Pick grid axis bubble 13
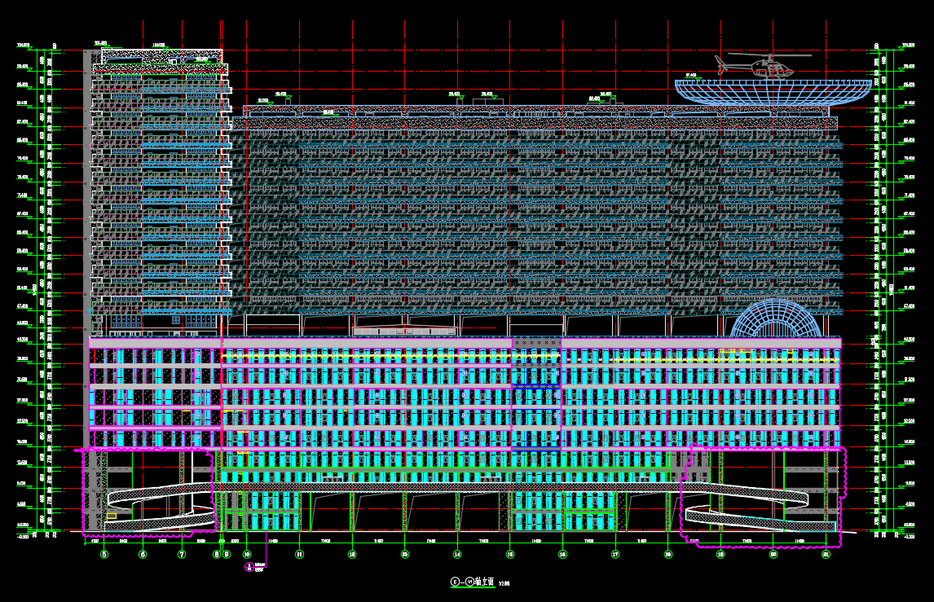The width and height of the screenshot is (934, 602). pos(405,555)
